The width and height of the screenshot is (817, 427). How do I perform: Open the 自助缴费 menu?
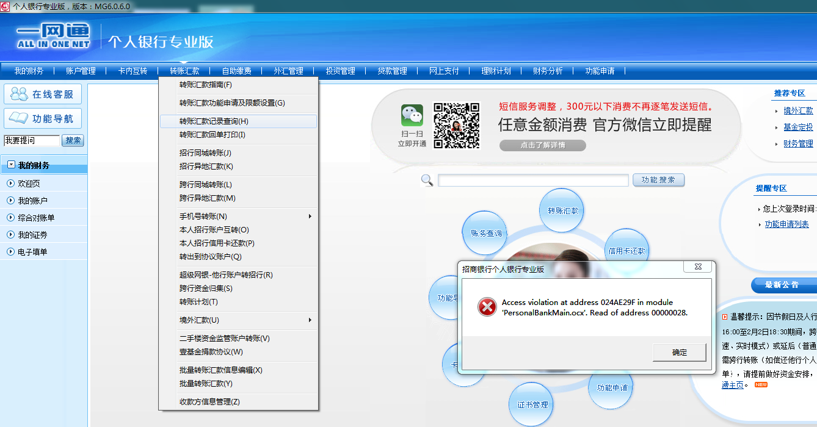tap(236, 71)
